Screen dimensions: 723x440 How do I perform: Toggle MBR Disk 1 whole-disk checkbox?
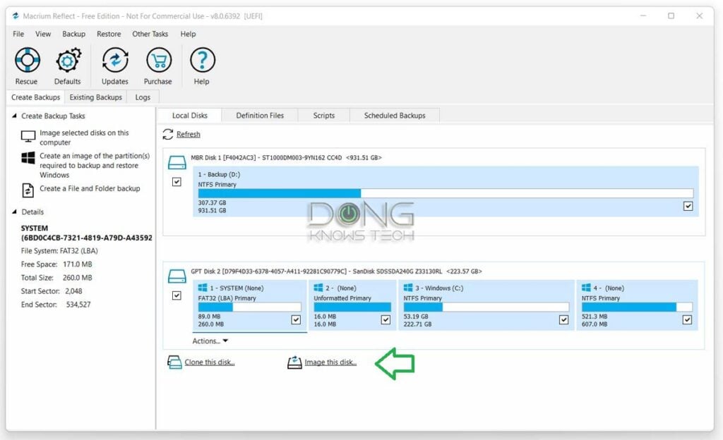(177, 182)
